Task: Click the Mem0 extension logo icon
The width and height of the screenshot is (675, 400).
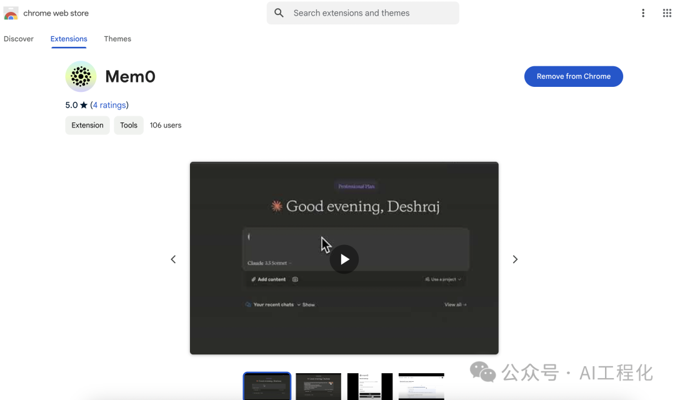Action: pos(81,77)
